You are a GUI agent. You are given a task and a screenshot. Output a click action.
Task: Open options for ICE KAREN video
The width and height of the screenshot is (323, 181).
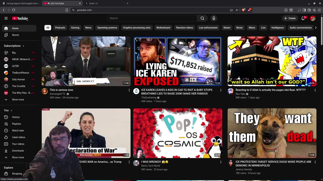pyautogui.click(x=221, y=90)
